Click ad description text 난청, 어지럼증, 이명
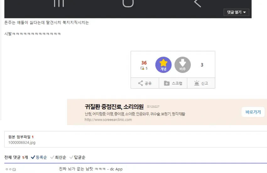Image resolution: width=267 pixels, height=173 pixels. click(x=135, y=114)
